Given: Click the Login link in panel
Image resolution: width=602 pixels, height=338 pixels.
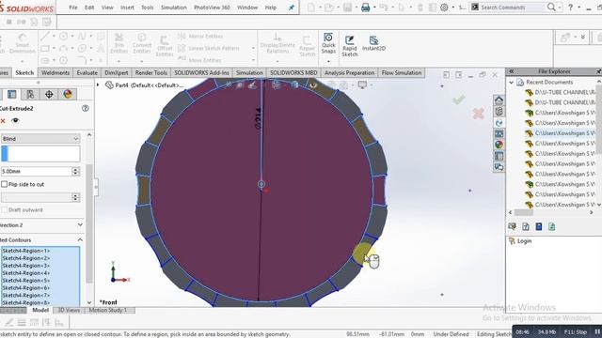Looking at the screenshot, I should tap(524, 241).
